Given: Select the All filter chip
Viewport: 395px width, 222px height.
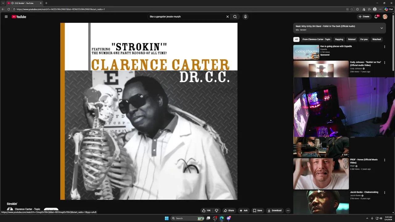Looking at the screenshot, I should pyautogui.click(x=296, y=39).
